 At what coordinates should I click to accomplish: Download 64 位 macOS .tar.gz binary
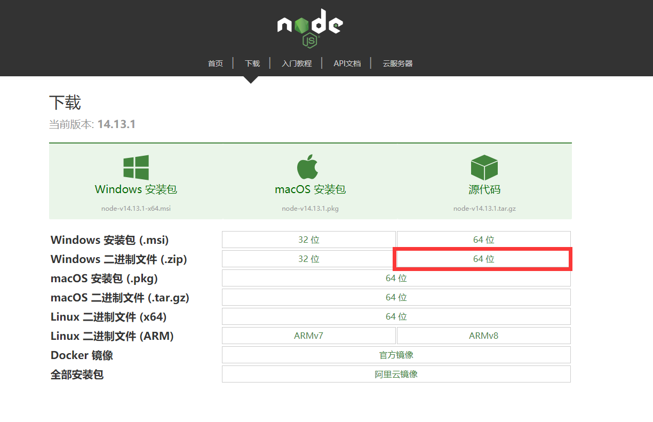[x=396, y=297]
